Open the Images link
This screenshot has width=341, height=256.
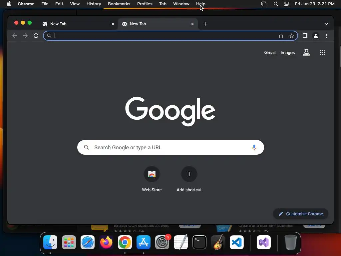click(x=287, y=52)
